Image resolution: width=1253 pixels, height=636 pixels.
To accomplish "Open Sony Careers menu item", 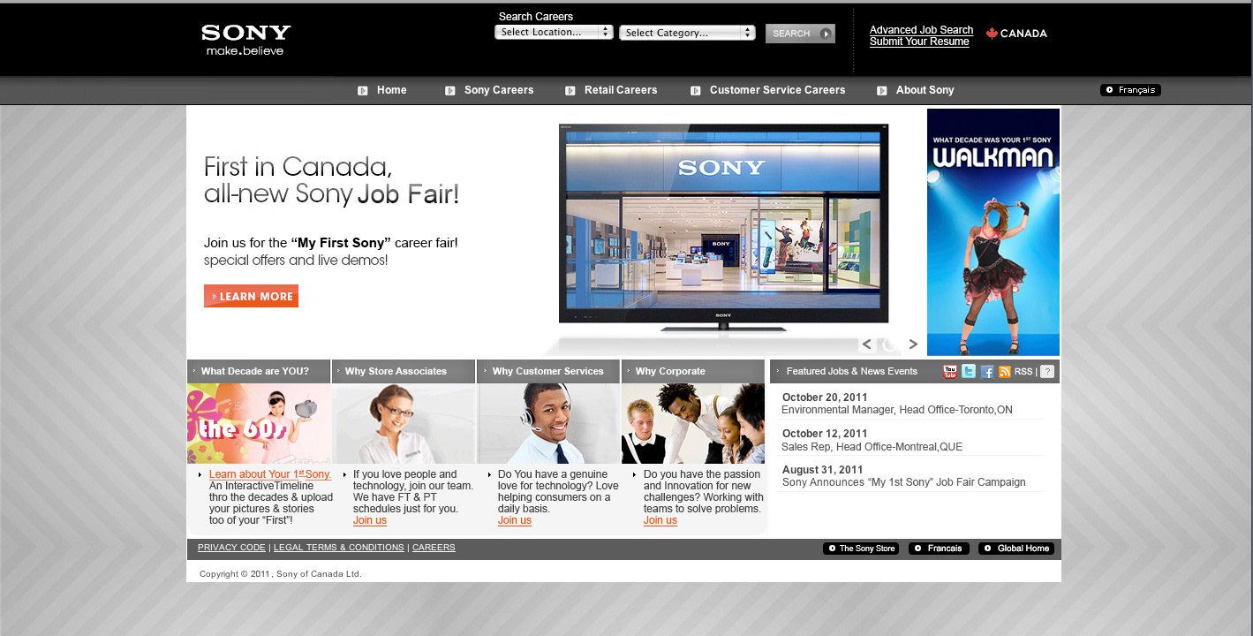I will pyautogui.click(x=499, y=90).
